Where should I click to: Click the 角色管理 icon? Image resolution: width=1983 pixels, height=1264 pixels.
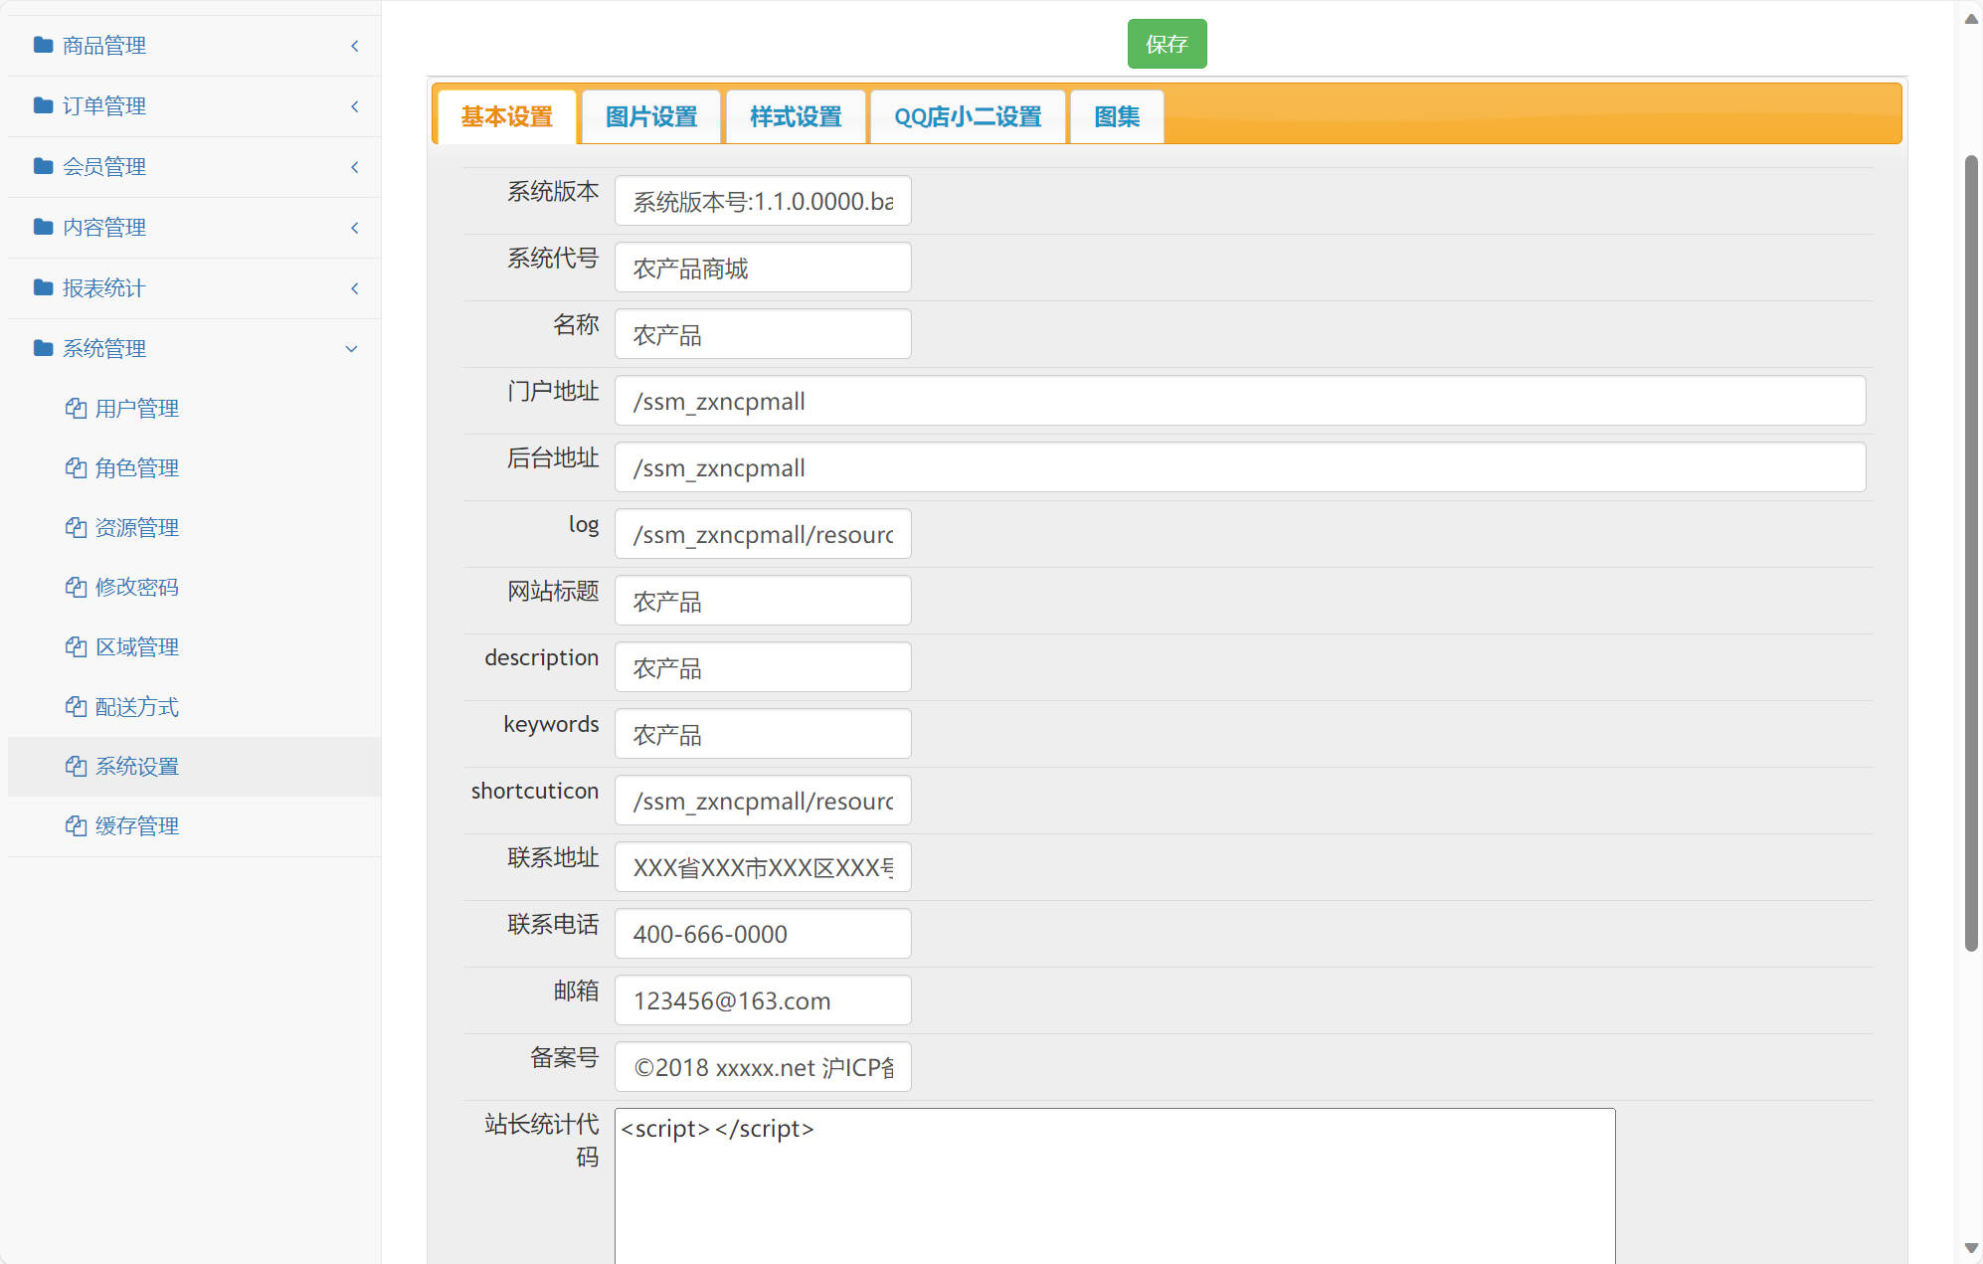tap(78, 467)
